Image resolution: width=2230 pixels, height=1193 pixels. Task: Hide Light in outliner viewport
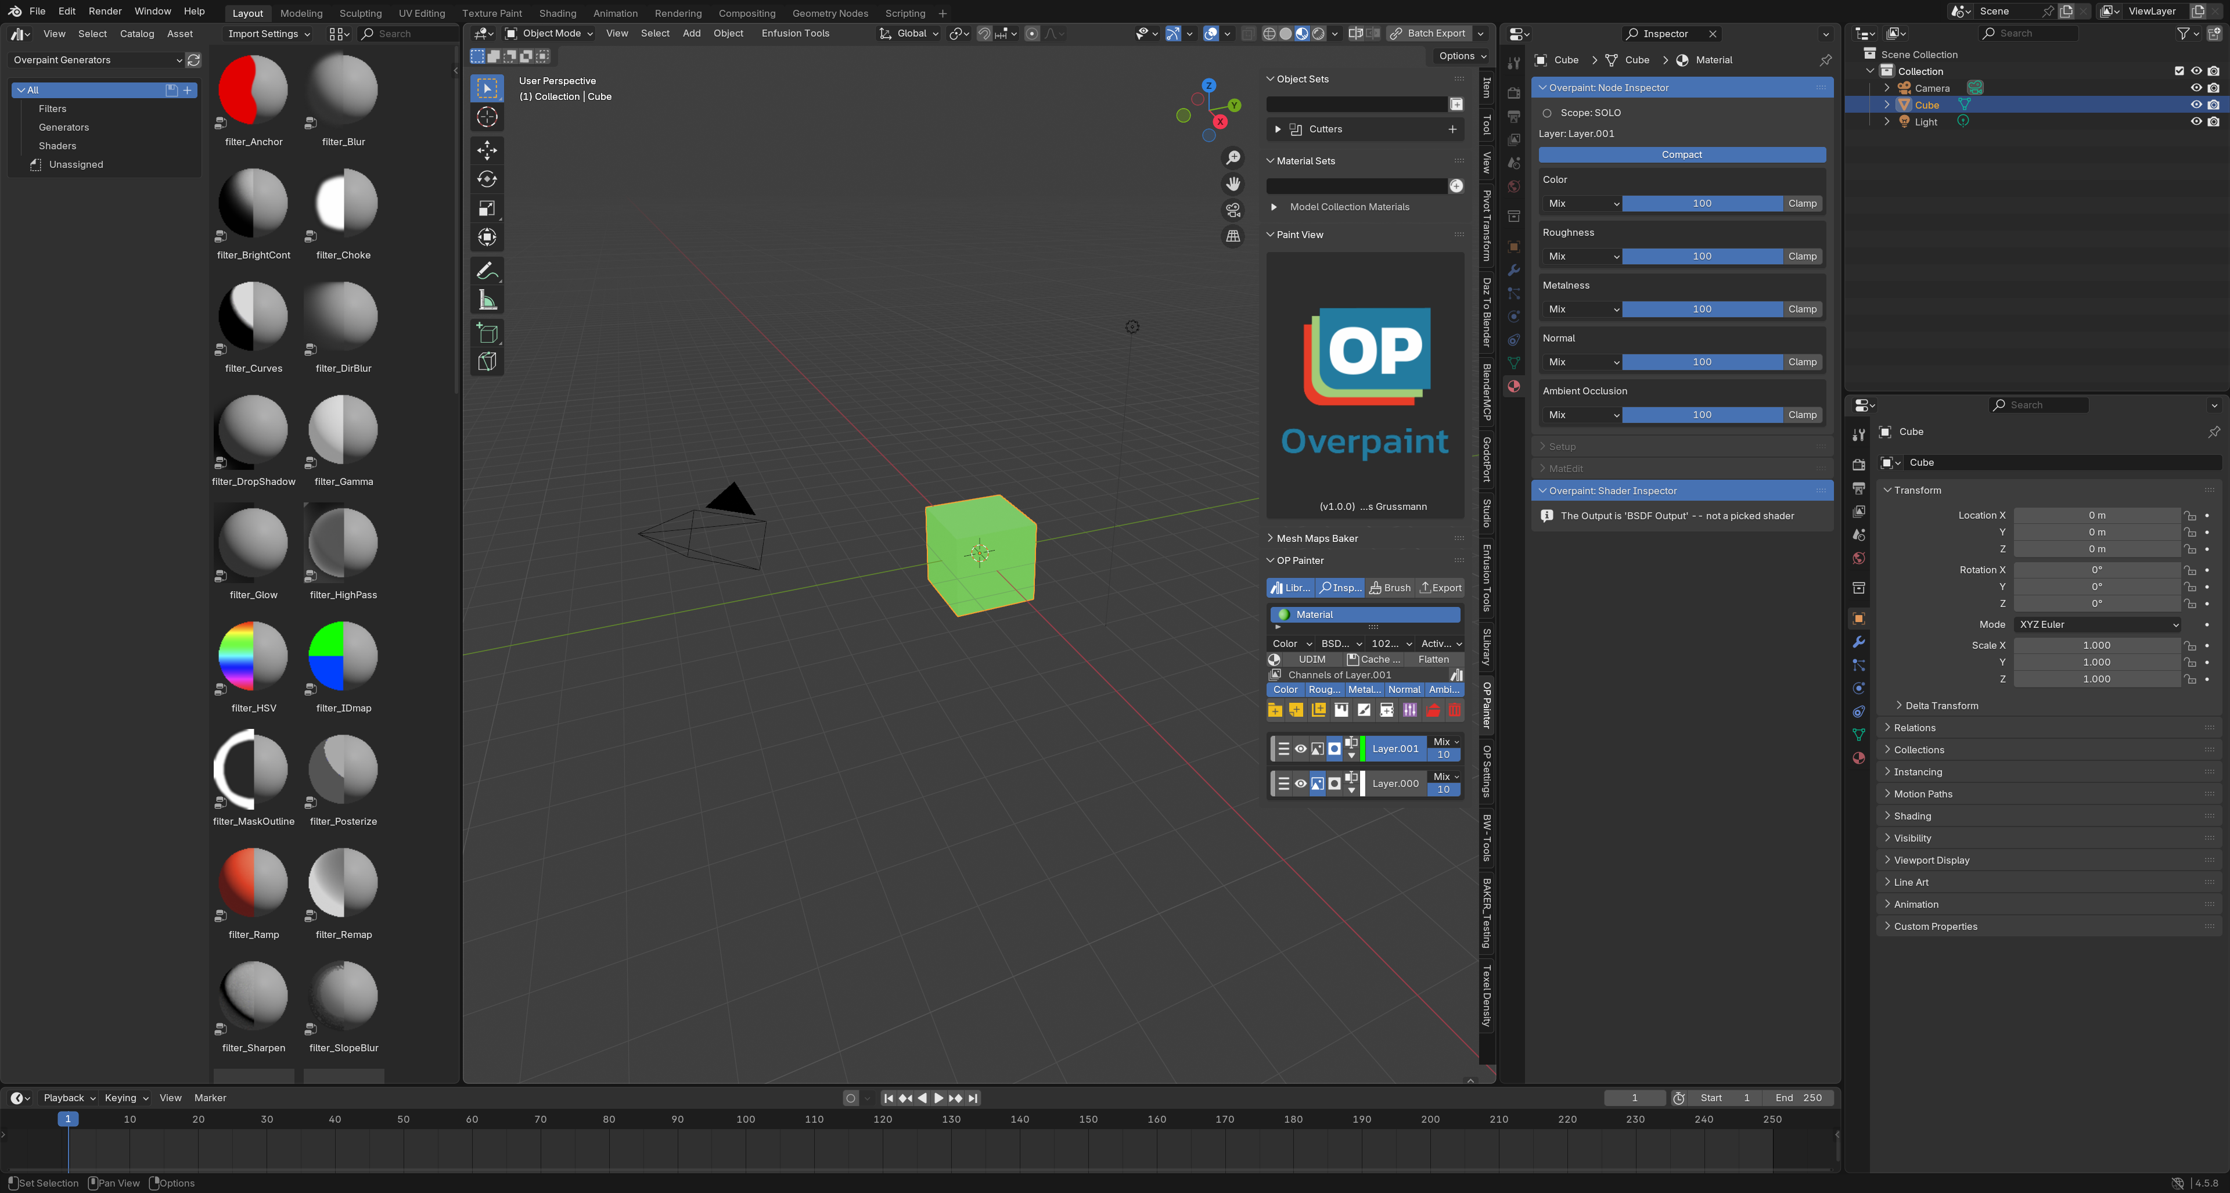[x=2196, y=122]
